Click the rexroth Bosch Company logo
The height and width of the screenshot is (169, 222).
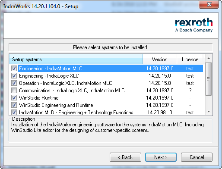[x=194, y=25]
